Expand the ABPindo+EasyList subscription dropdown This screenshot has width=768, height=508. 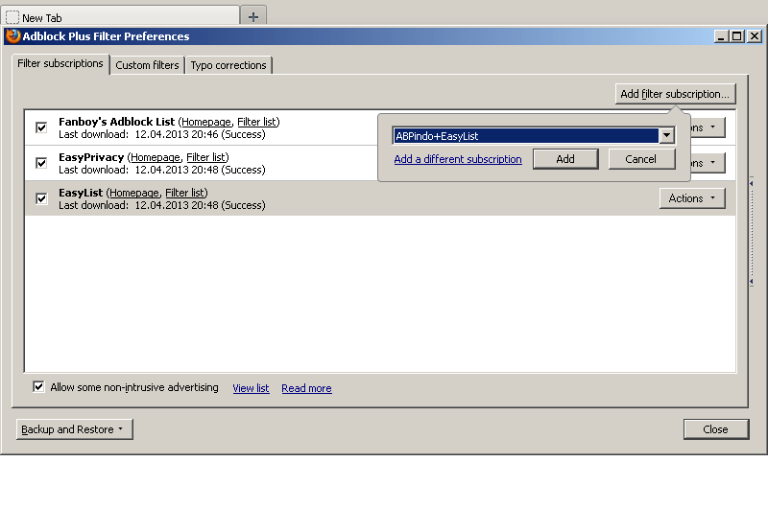[x=665, y=136]
